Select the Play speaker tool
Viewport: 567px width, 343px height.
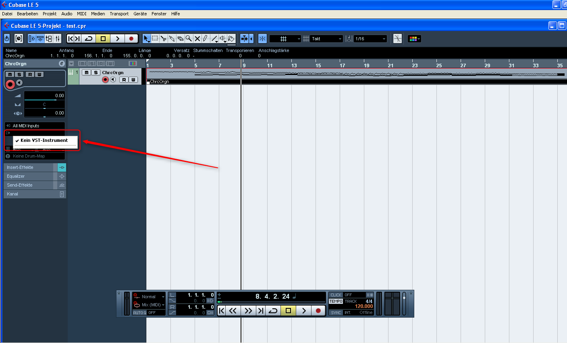point(223,39)
